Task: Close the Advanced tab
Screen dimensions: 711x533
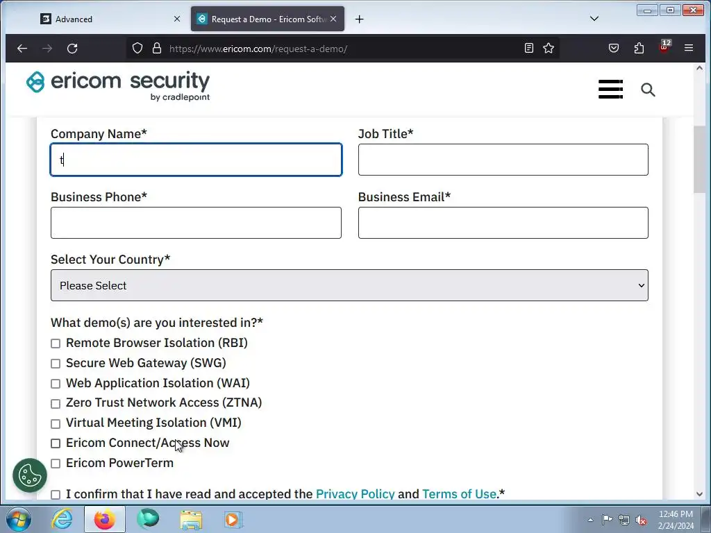Action: (x=177, y=19)
